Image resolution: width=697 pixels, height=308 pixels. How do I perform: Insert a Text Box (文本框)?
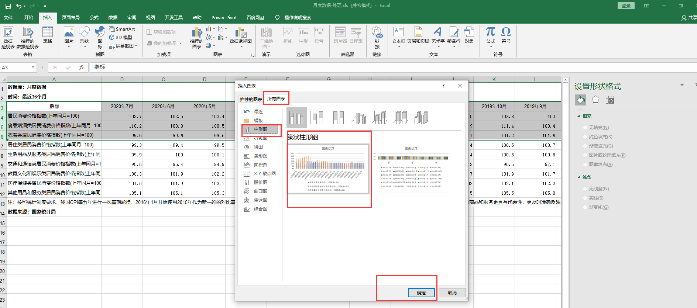[x=398, y=37]
